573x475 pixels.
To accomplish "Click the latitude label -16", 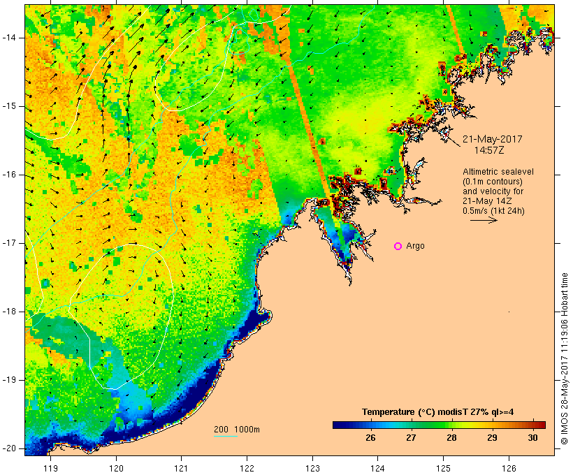I will [x=8, y=175].
